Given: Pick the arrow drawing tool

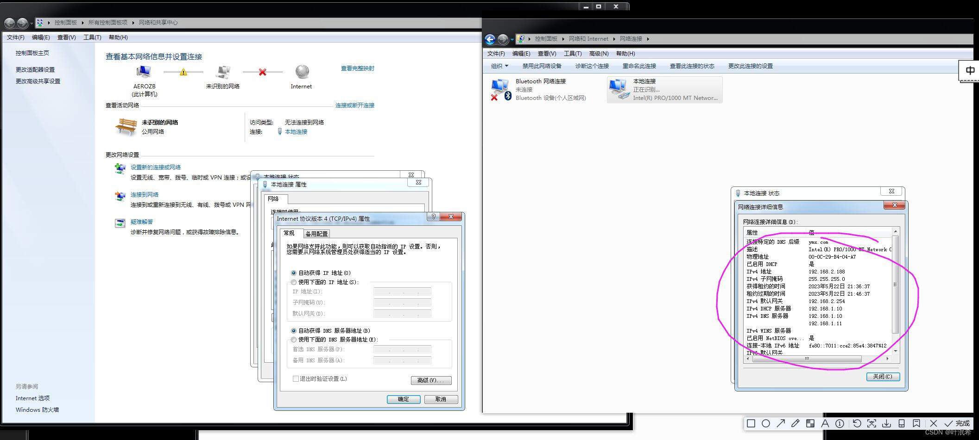Looking at the screenshot, I should 781,423.
